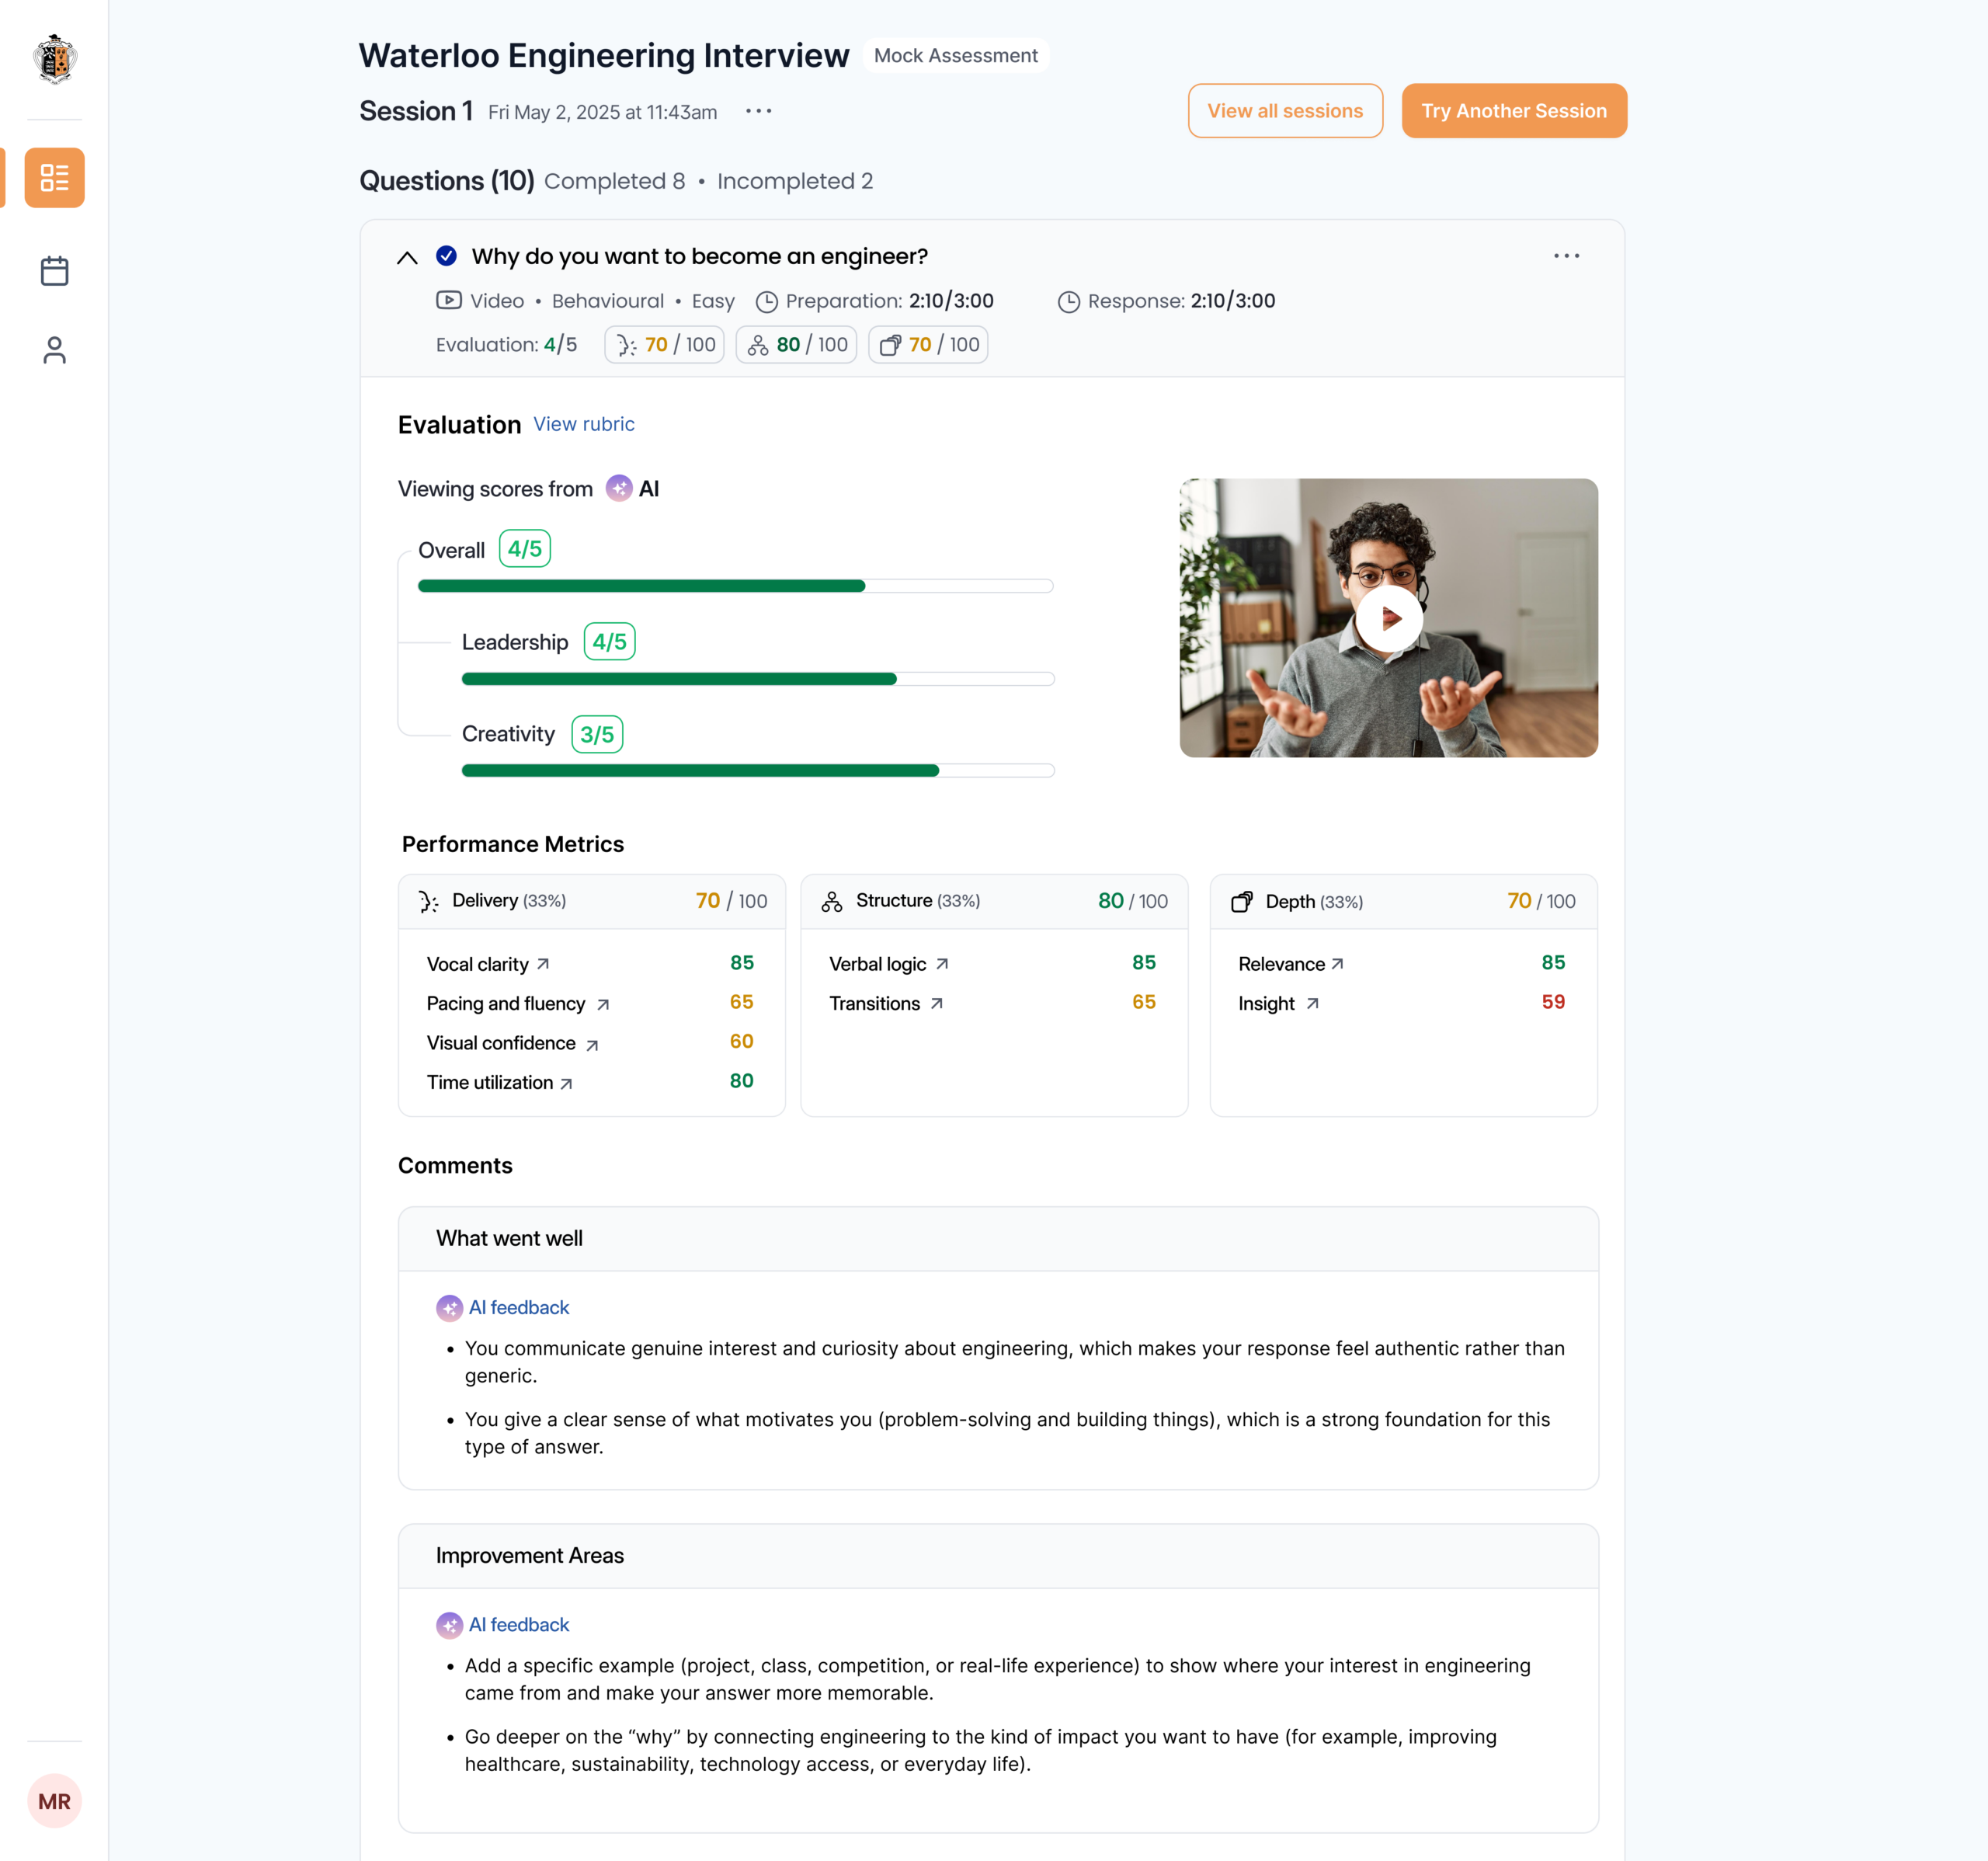Click the Depth score pill showing 70/100
Image resolution: width=1988 pixels, height=1861 pixels.
tap(928, 344)
